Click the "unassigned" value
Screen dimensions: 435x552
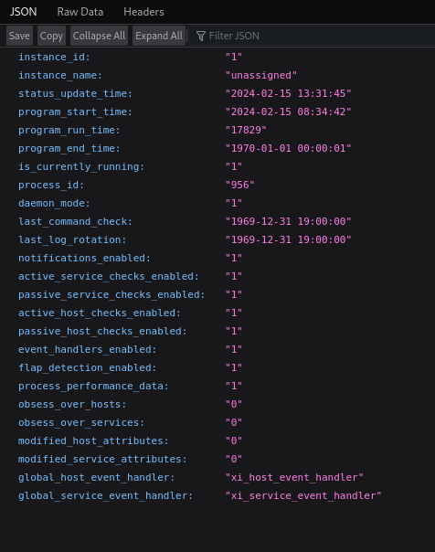(x=261, y=75)
